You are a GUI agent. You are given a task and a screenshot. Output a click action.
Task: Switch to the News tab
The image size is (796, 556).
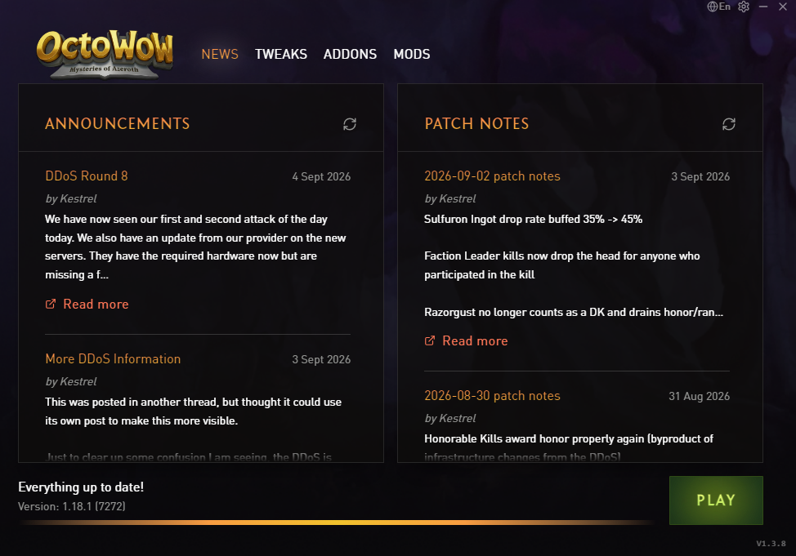[x=220, y=54]
